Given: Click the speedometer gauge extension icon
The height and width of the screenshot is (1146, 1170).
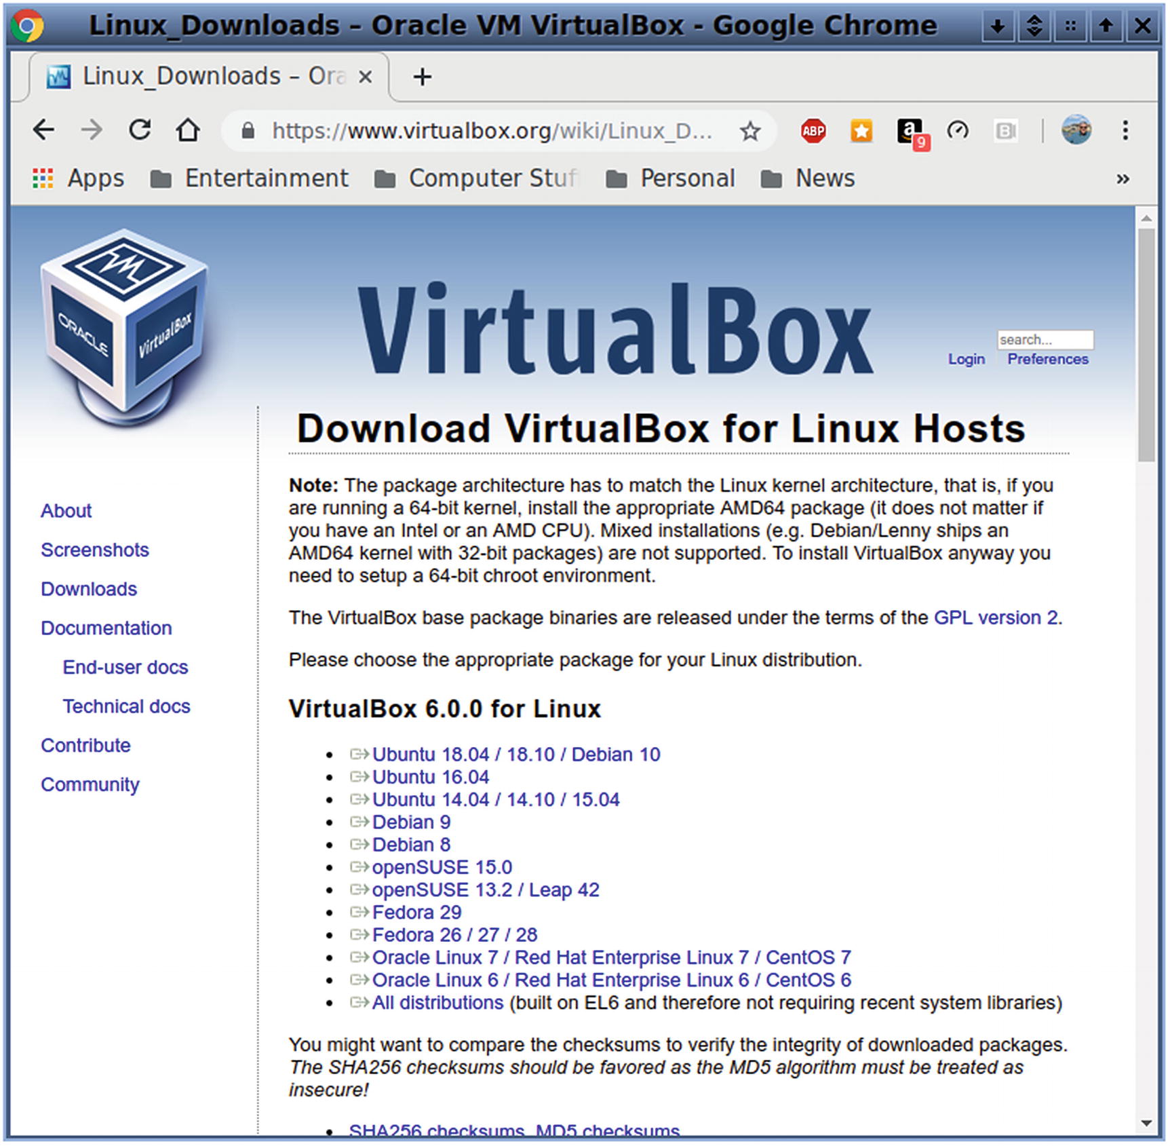Looking at the screenshot, I should (x=958, y=130).
